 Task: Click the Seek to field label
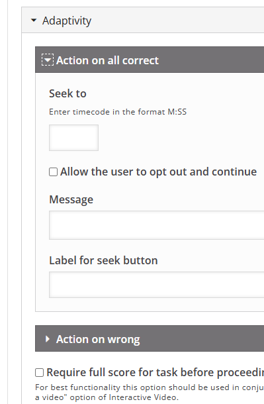point(67,93)
